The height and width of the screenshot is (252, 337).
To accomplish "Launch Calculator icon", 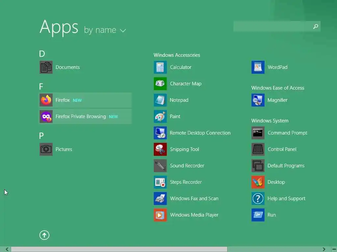I will click(x=160, y=67).
